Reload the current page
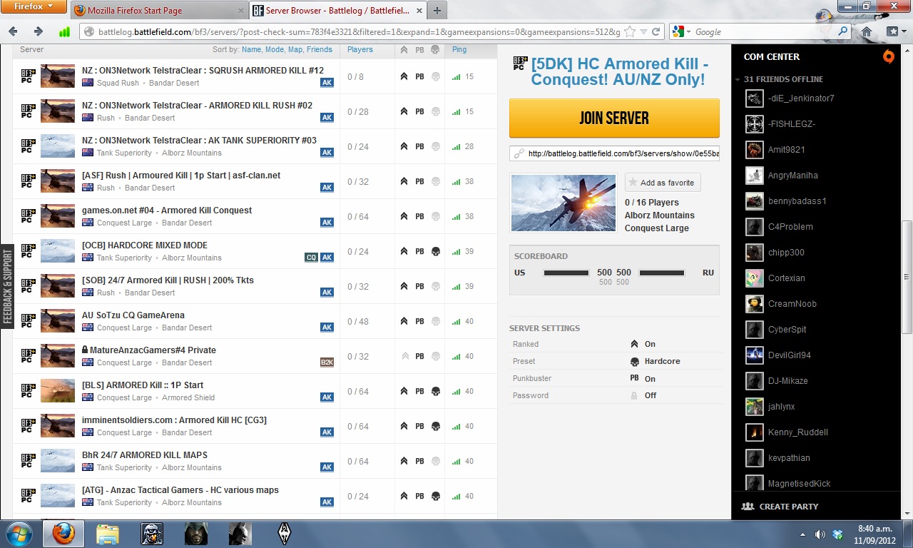The width and height of the screenshot is (913, 548). [656, 31]
